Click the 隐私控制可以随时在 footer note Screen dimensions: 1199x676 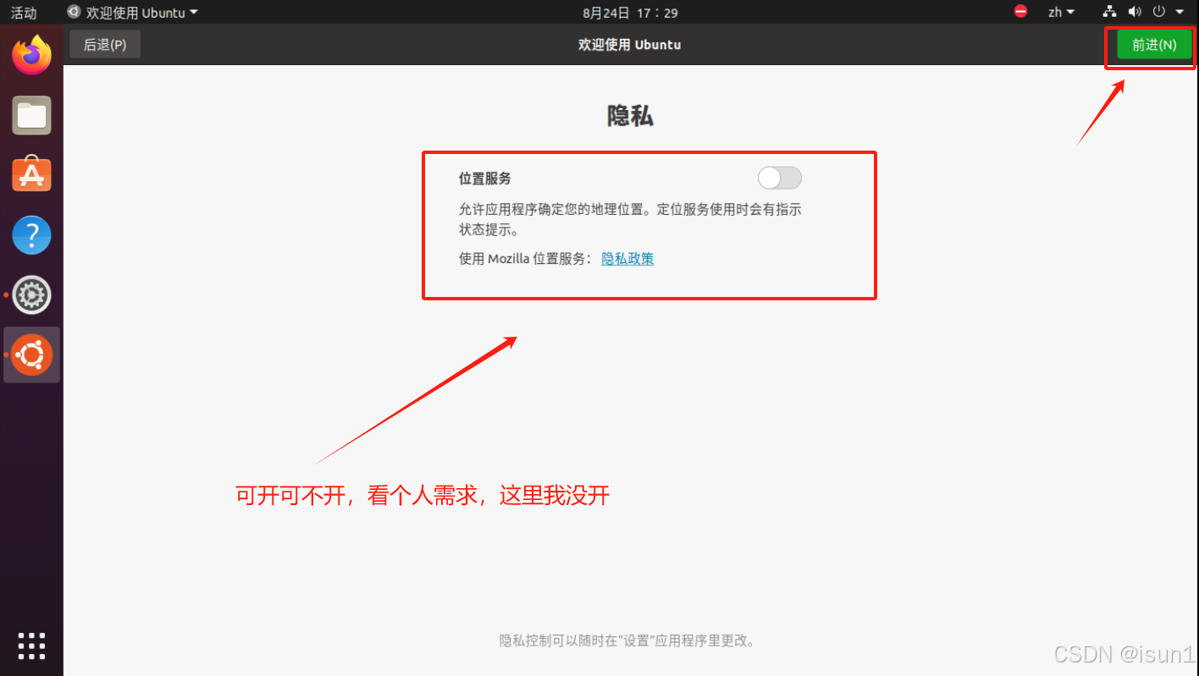[x=627, y=640]
